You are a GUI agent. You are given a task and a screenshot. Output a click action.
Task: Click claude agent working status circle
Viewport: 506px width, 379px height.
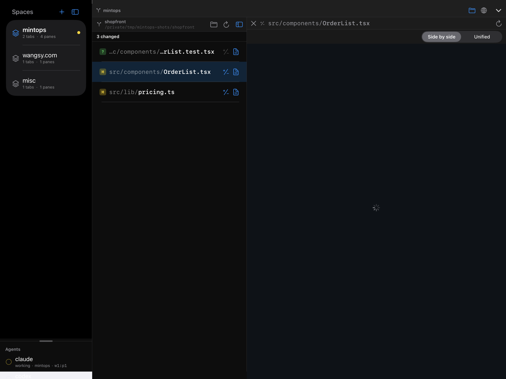pos(9,362)
